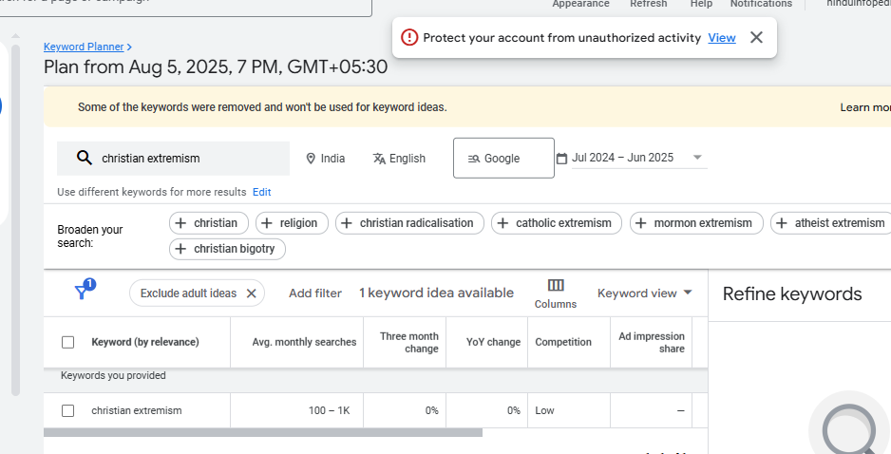Open Help in the top bar
The image size is (891, 454).
[701, 4]
